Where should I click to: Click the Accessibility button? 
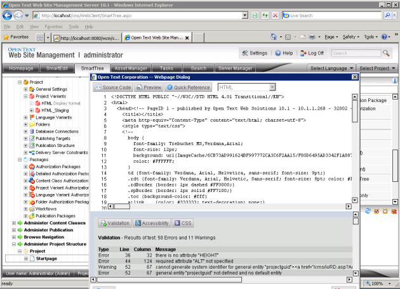(152, 223)
